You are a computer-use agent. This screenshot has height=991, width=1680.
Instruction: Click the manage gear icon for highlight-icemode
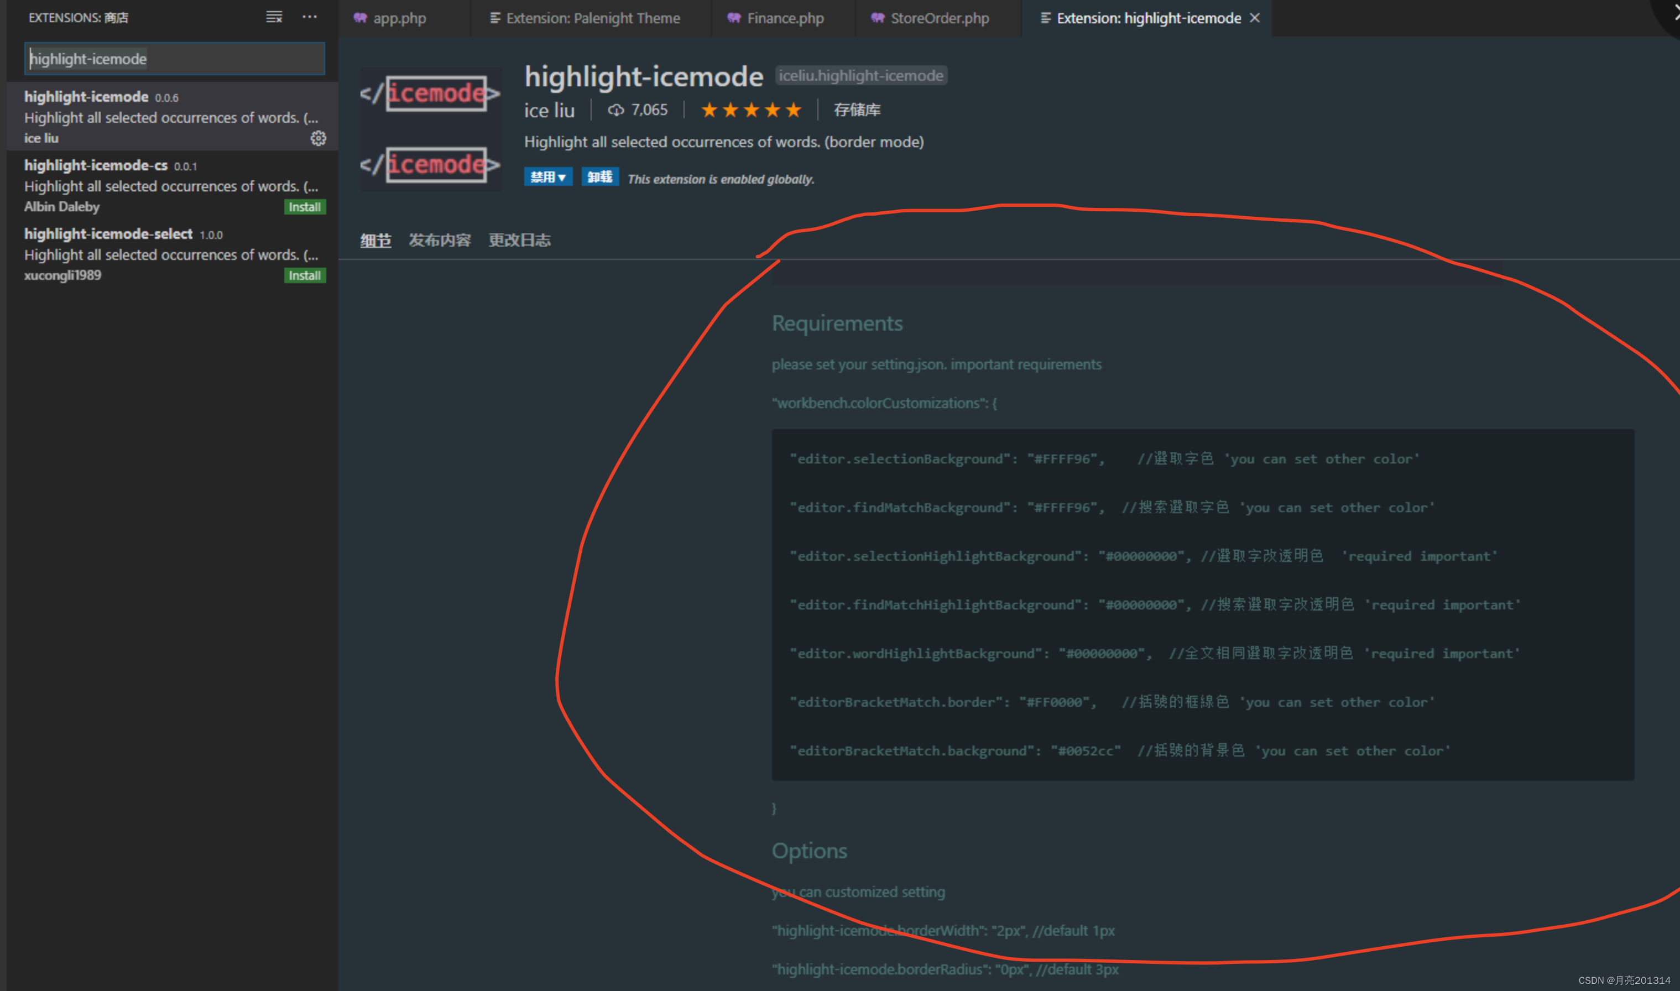tap(318, 138)
